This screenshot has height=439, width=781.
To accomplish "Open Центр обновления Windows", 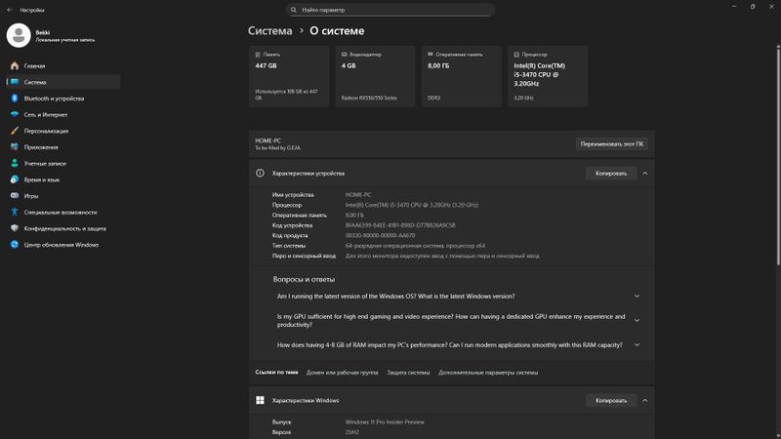I will point(63,245).
